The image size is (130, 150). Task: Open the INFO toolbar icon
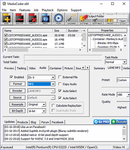coord(45,19)
